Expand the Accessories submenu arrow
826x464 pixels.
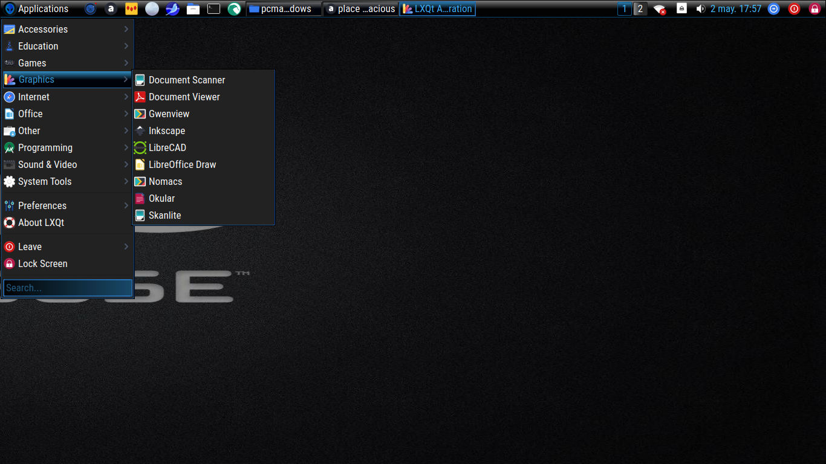126,29
